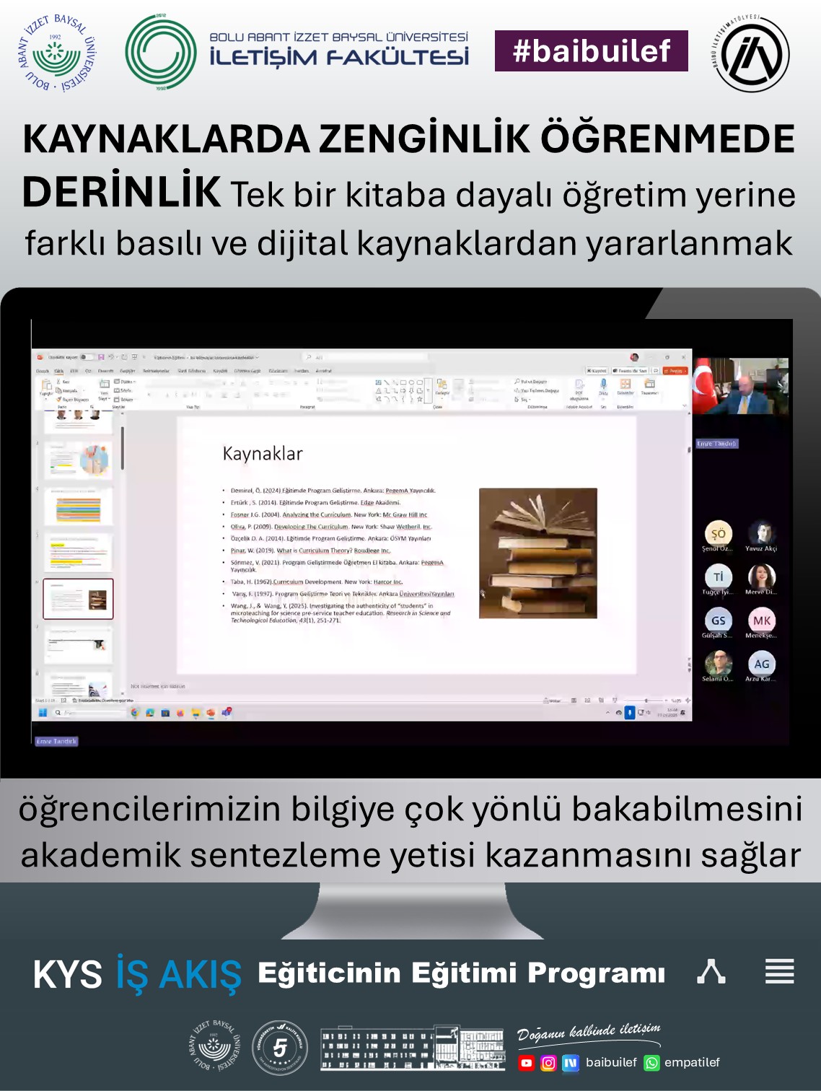Screen dimensions: 821x1091
Task: Click the Wang & Wang (2025) reference entry
Action: point(339,613)
